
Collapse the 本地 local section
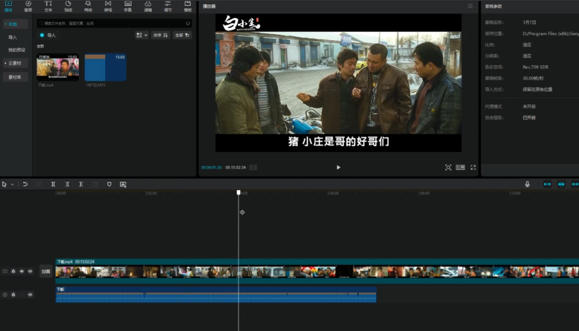[x=15, y=24]
